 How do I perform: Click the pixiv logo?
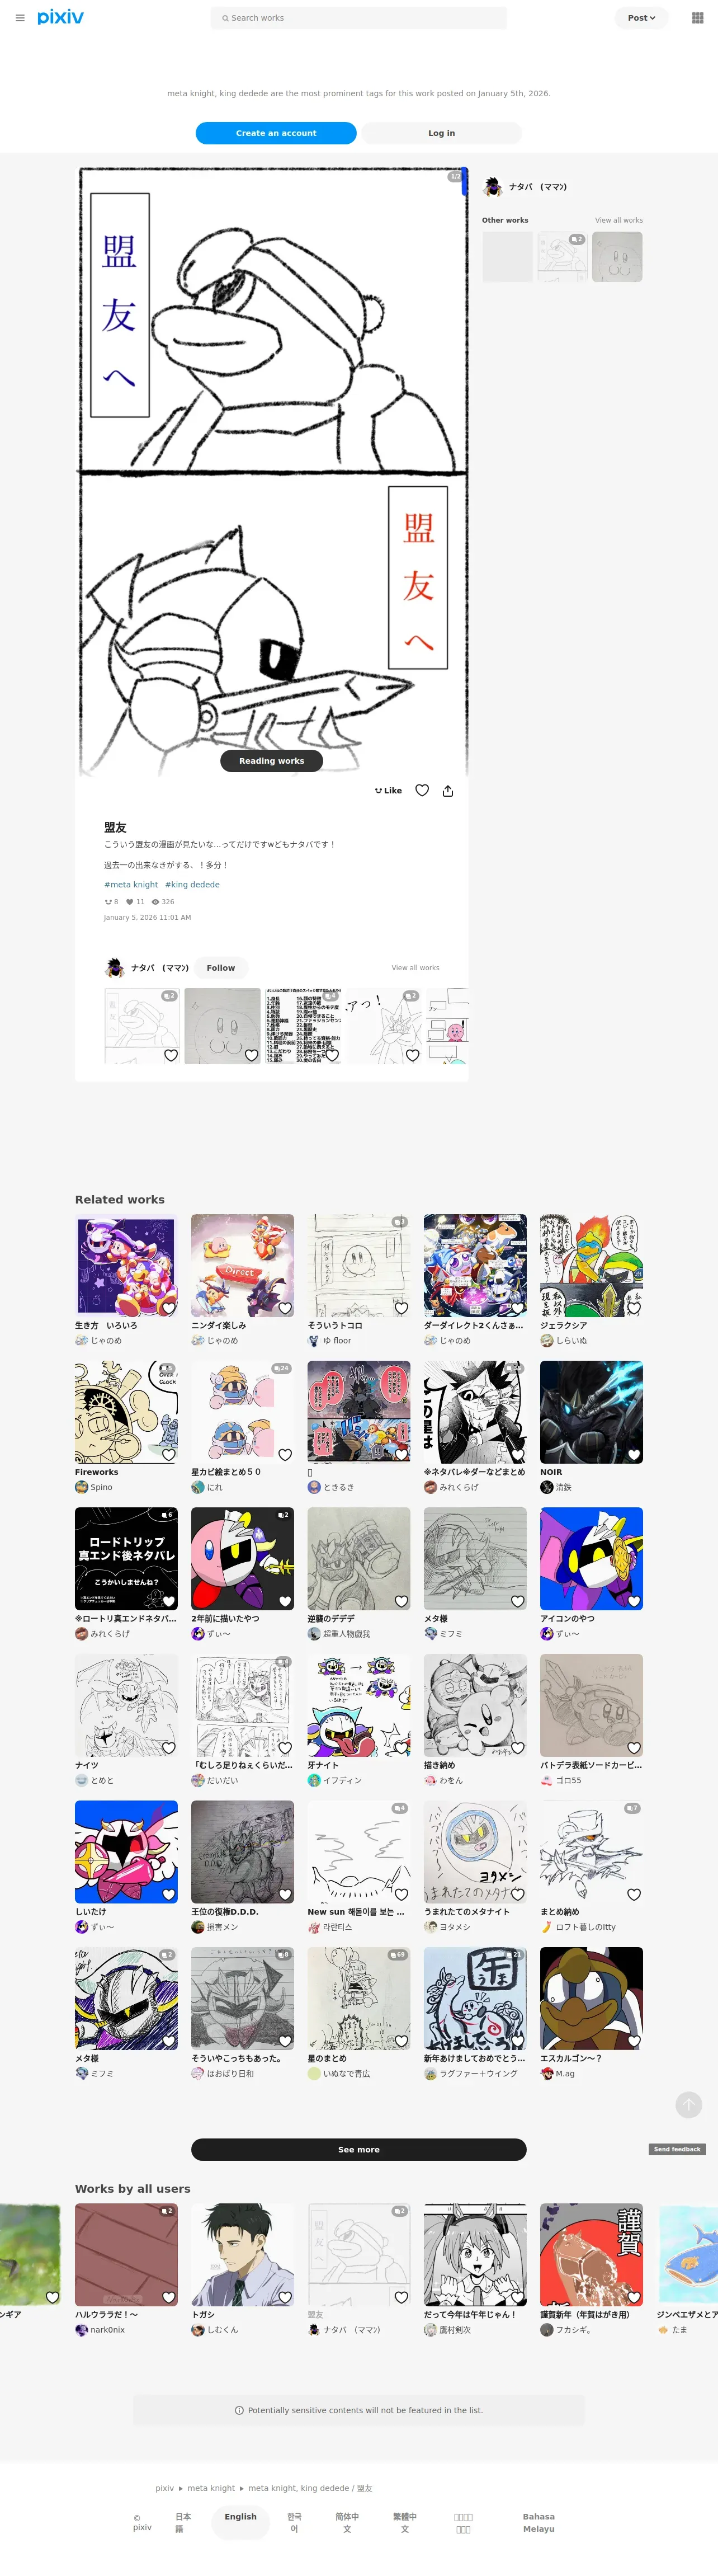click(60, 17)
